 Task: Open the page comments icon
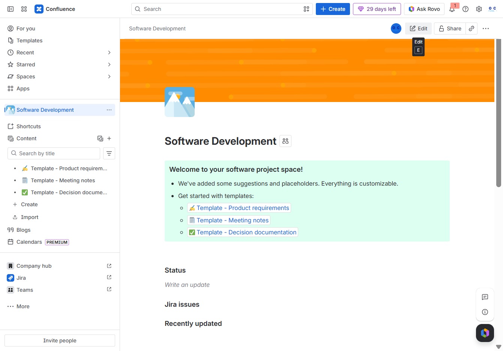(485, 297)
